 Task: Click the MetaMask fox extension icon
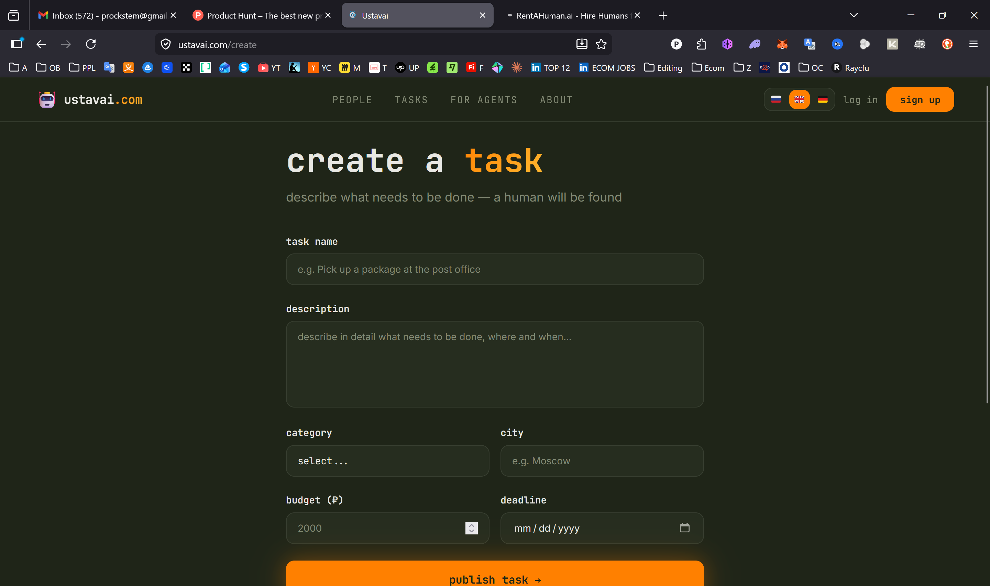(x=782, y=44)
